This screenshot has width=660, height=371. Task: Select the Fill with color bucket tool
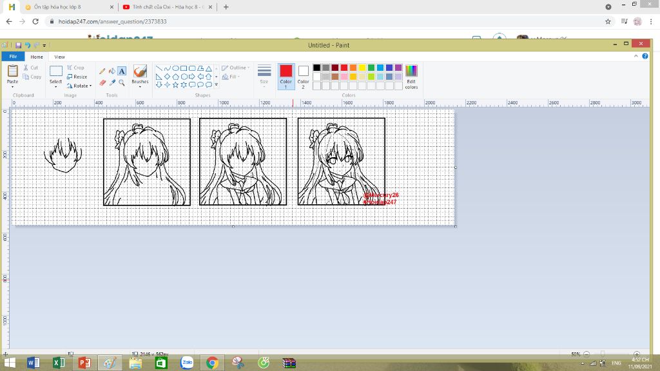tap(112, 71)
